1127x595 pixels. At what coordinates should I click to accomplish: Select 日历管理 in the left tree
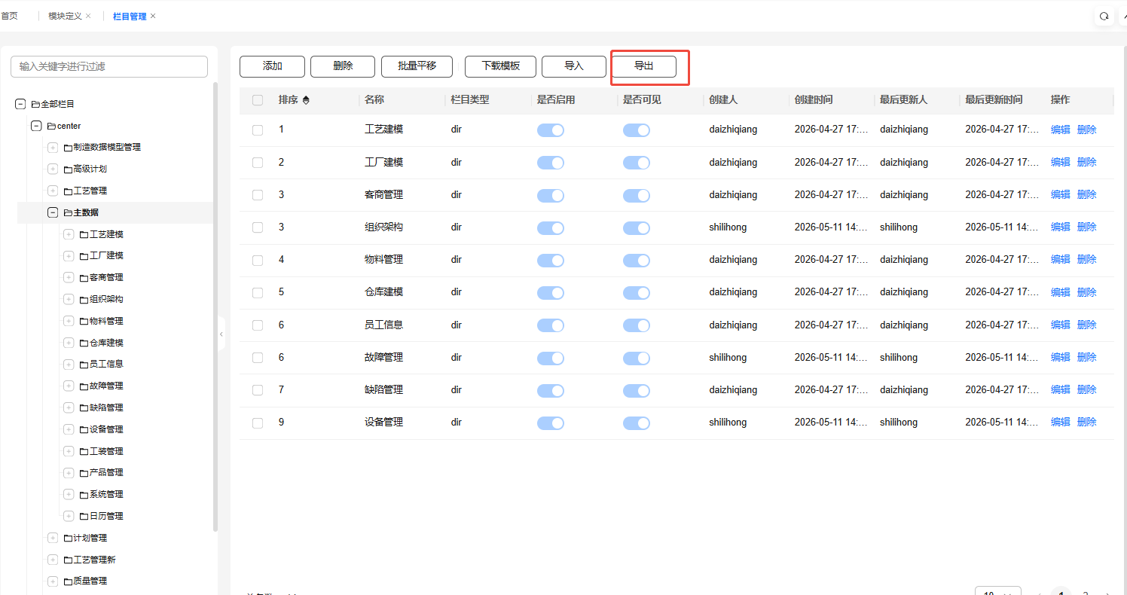(x=106, y=516)
